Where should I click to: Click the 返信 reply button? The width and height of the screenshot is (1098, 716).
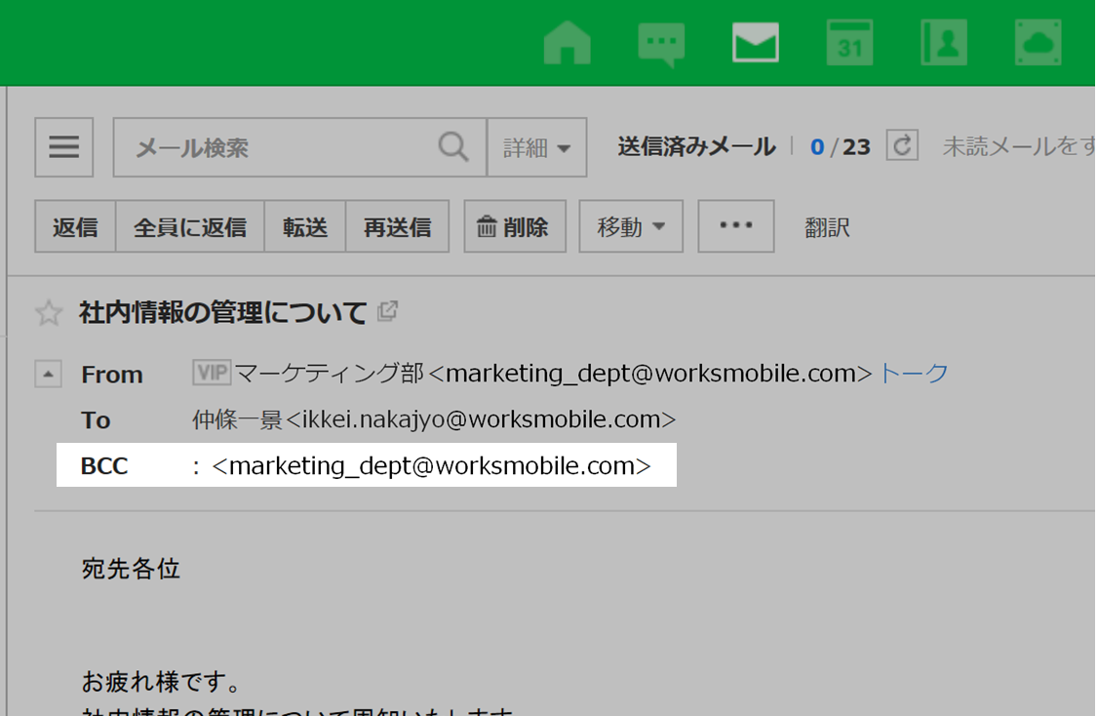[x=75, y=227]
